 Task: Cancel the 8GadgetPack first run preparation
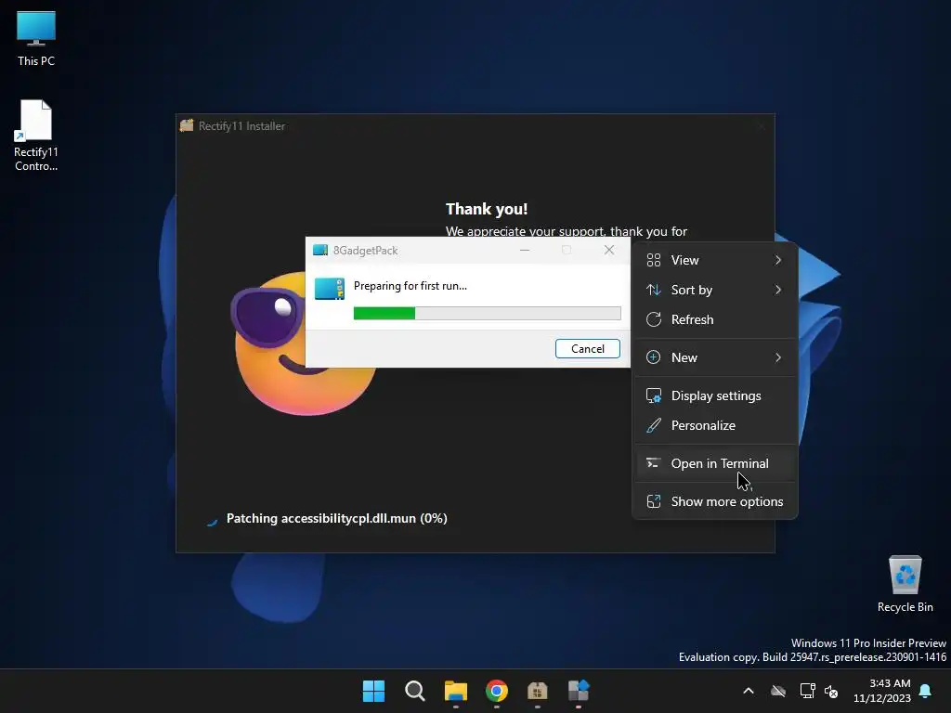pyautogui.click(x=587, y=349)
